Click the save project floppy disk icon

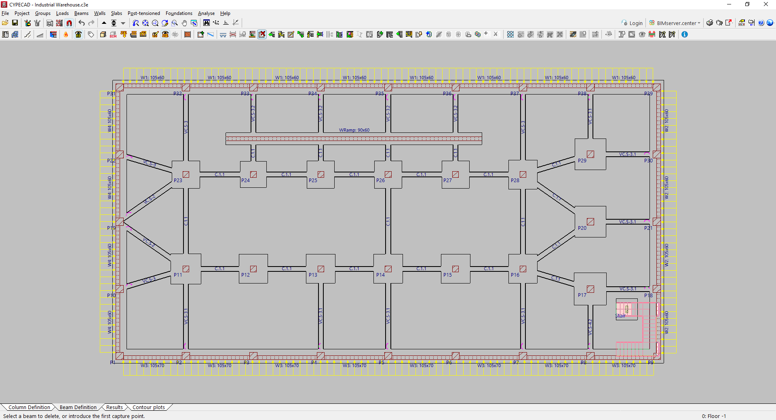[x=15, y=23]
